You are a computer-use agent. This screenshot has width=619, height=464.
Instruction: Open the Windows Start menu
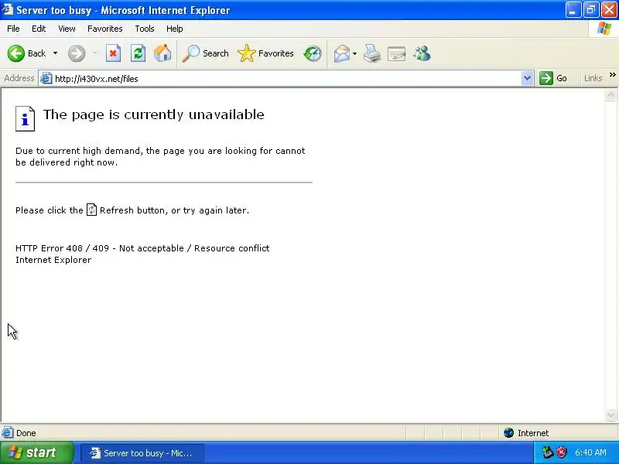tap(36, 452)
